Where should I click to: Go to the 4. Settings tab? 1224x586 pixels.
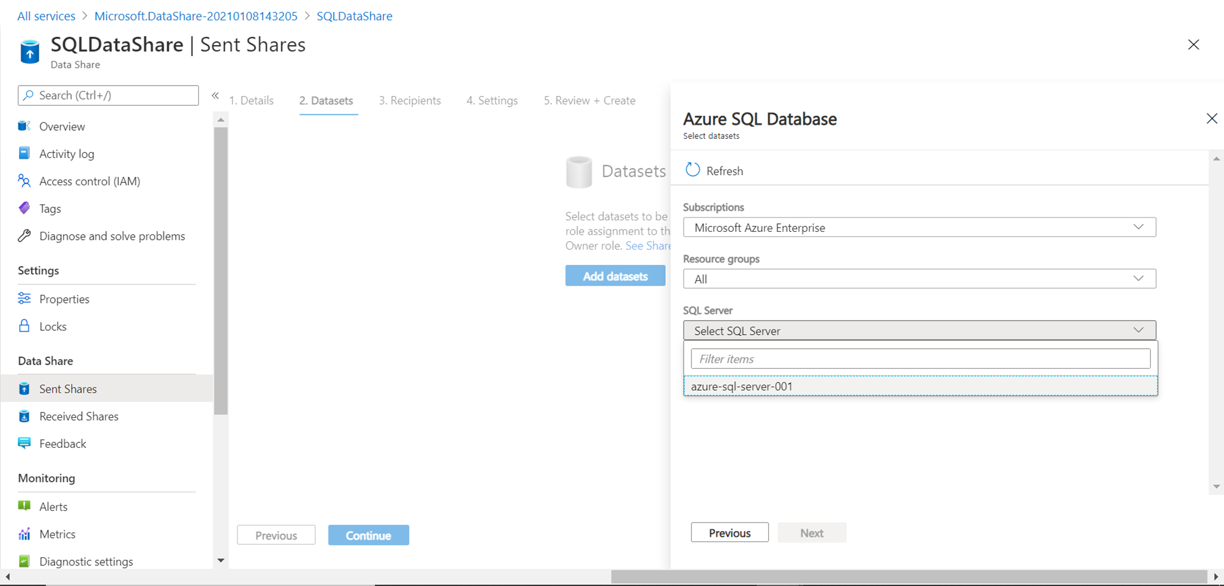pyautogui.click(x=492, y=100)
